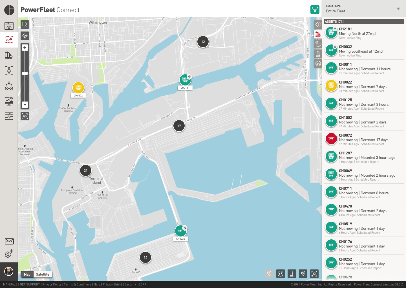Open the settings gears icon

click(9, 254)
